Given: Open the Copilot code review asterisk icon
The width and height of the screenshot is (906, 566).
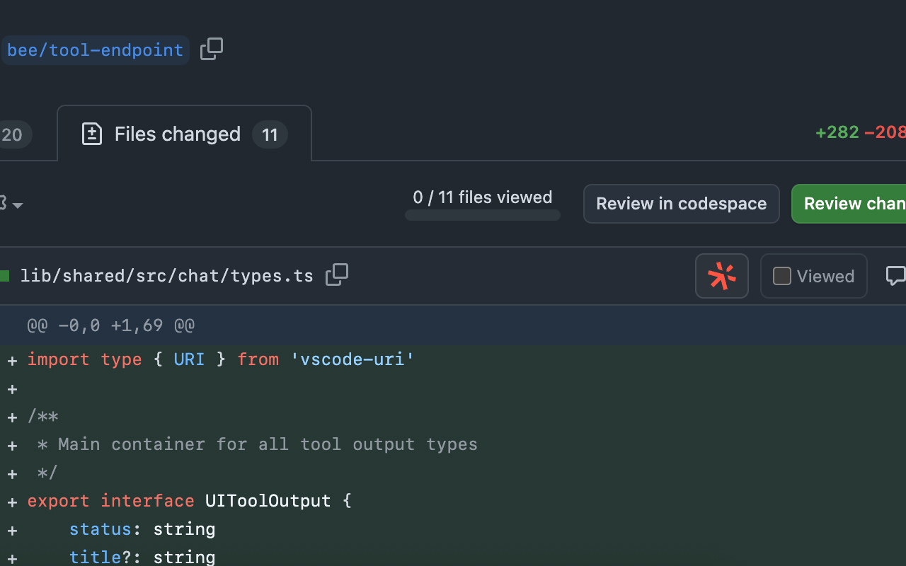Looking at the screenshot, I should tap(721, 276).
